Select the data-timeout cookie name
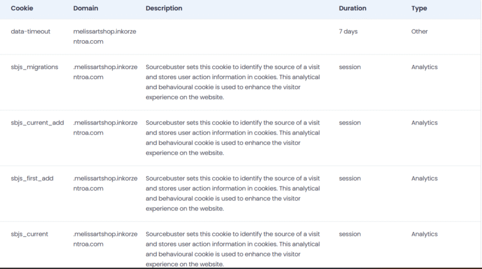 [31, 31]
